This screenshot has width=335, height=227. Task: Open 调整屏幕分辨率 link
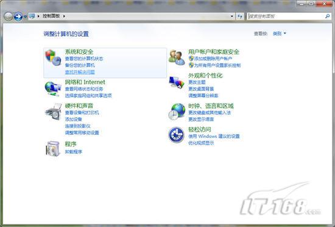click(203, 95)
